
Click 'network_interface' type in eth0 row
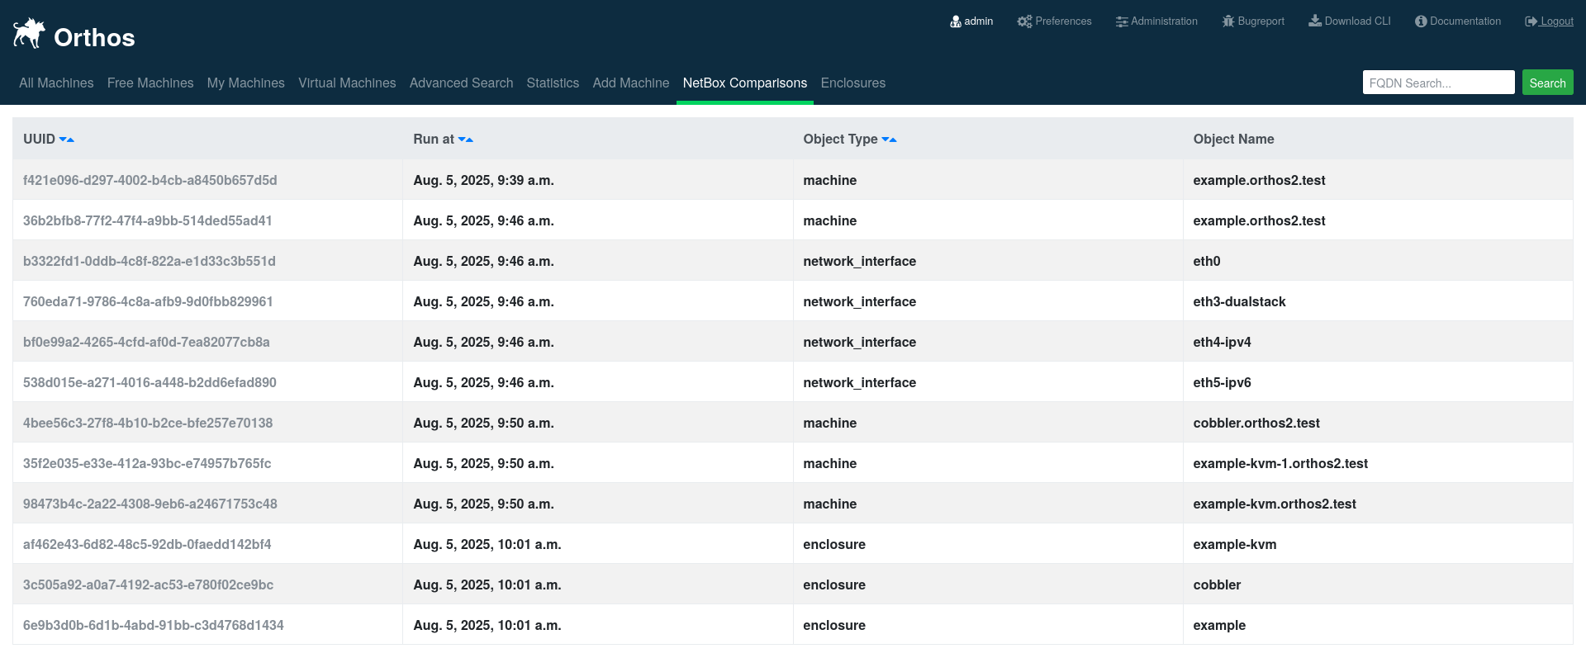859,261
